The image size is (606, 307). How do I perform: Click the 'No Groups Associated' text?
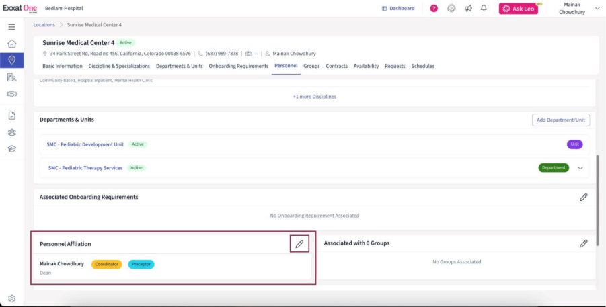click(457, 262)
